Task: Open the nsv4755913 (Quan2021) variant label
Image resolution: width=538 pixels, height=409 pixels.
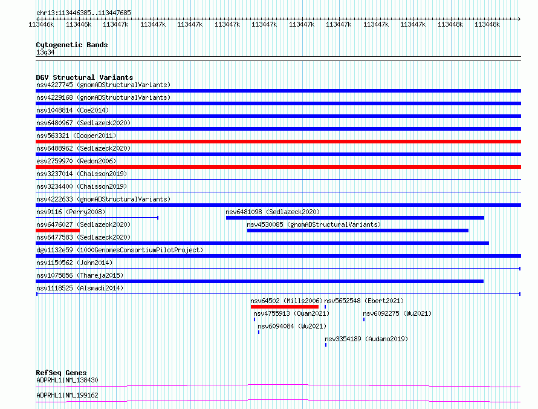Action: pyautogui.click(x=291, y=313)
